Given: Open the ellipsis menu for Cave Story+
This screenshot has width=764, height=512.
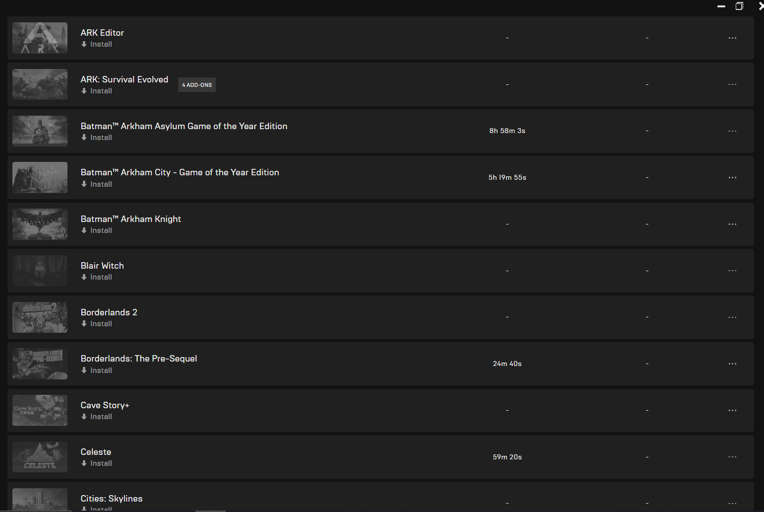Looking at the screenshot, I should (x=732, y=410).
